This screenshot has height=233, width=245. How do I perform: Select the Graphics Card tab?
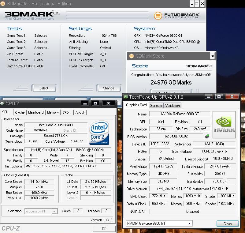pyautogui.click(x=136, y=105)
